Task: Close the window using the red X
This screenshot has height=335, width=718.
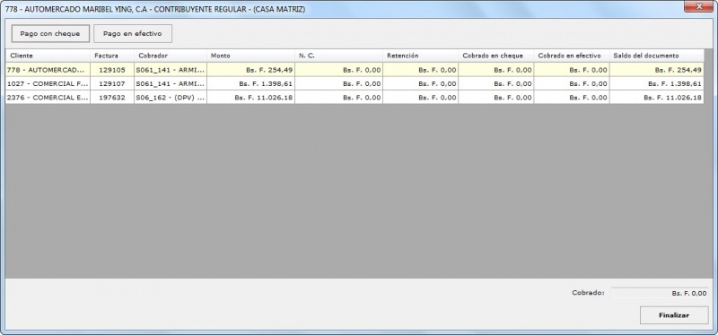Action: click(699, 7)
